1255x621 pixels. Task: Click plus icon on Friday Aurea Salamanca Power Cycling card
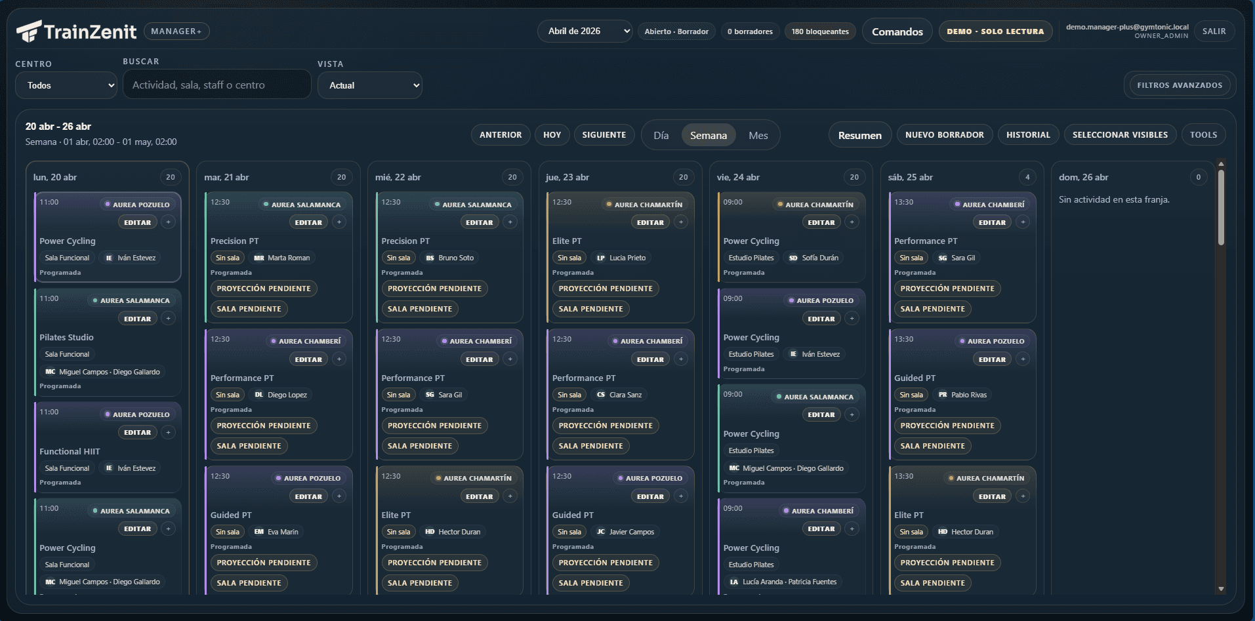[852, 414]
